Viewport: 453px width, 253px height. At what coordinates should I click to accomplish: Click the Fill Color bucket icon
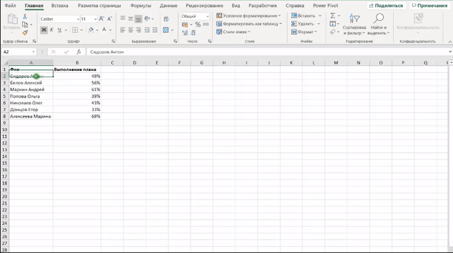tap(91, 30)
